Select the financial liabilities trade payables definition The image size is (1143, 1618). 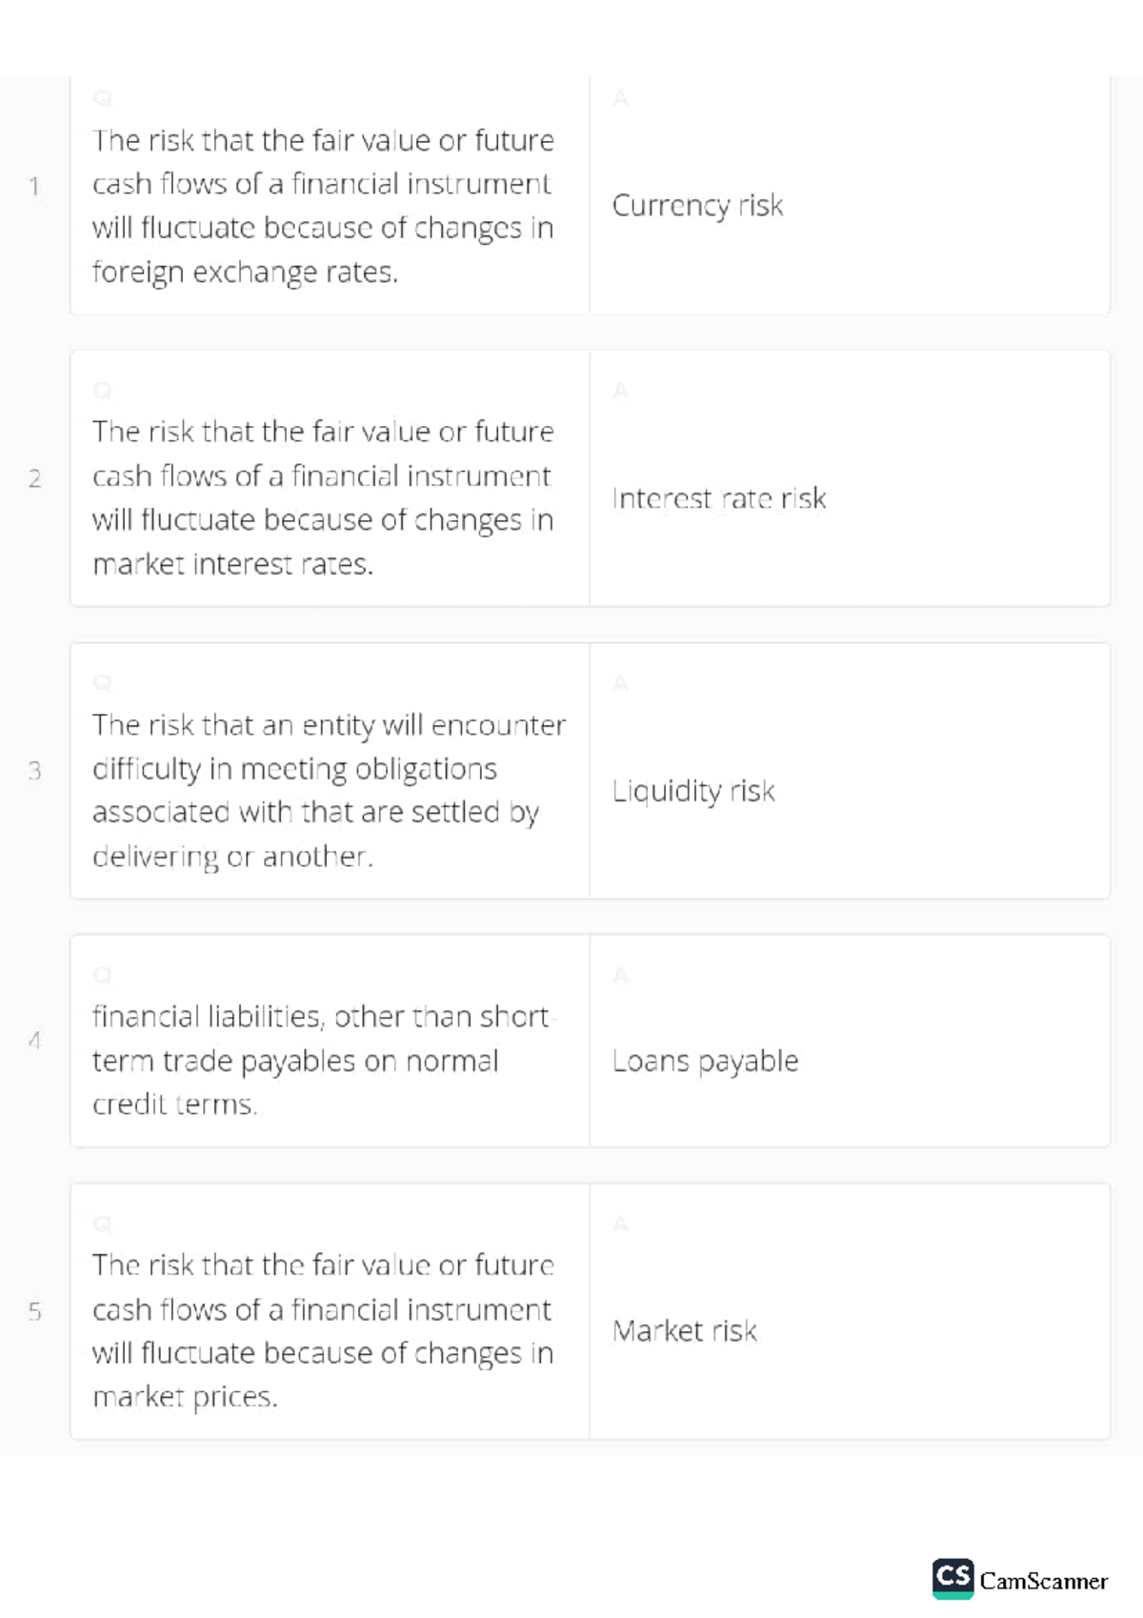tap(322, 1060)
